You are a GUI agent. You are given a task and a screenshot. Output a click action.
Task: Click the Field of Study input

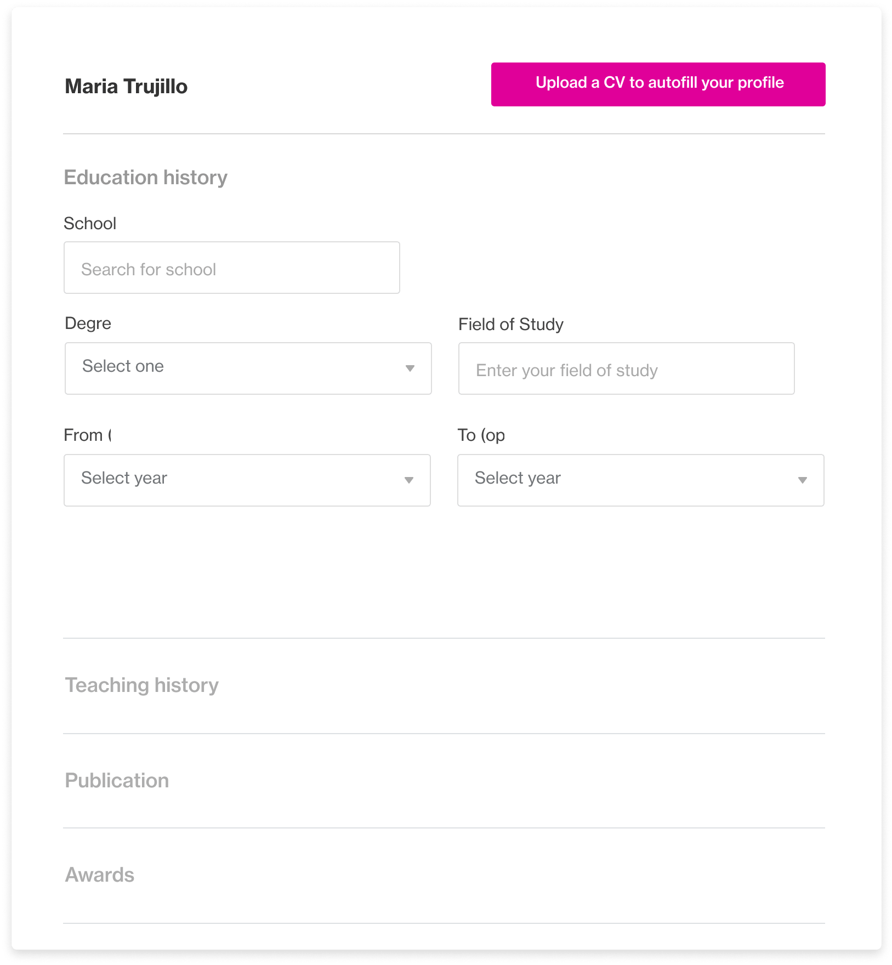(x=626, y=369)
